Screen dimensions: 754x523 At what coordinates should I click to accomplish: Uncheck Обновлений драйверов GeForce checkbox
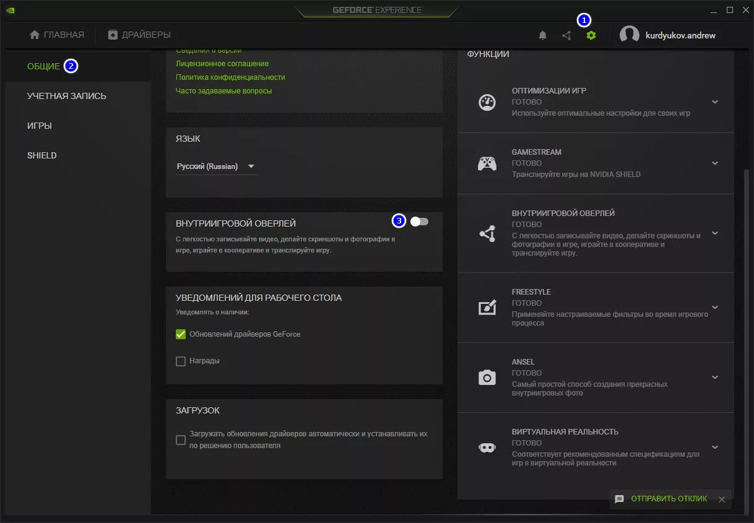coord(181,334)
